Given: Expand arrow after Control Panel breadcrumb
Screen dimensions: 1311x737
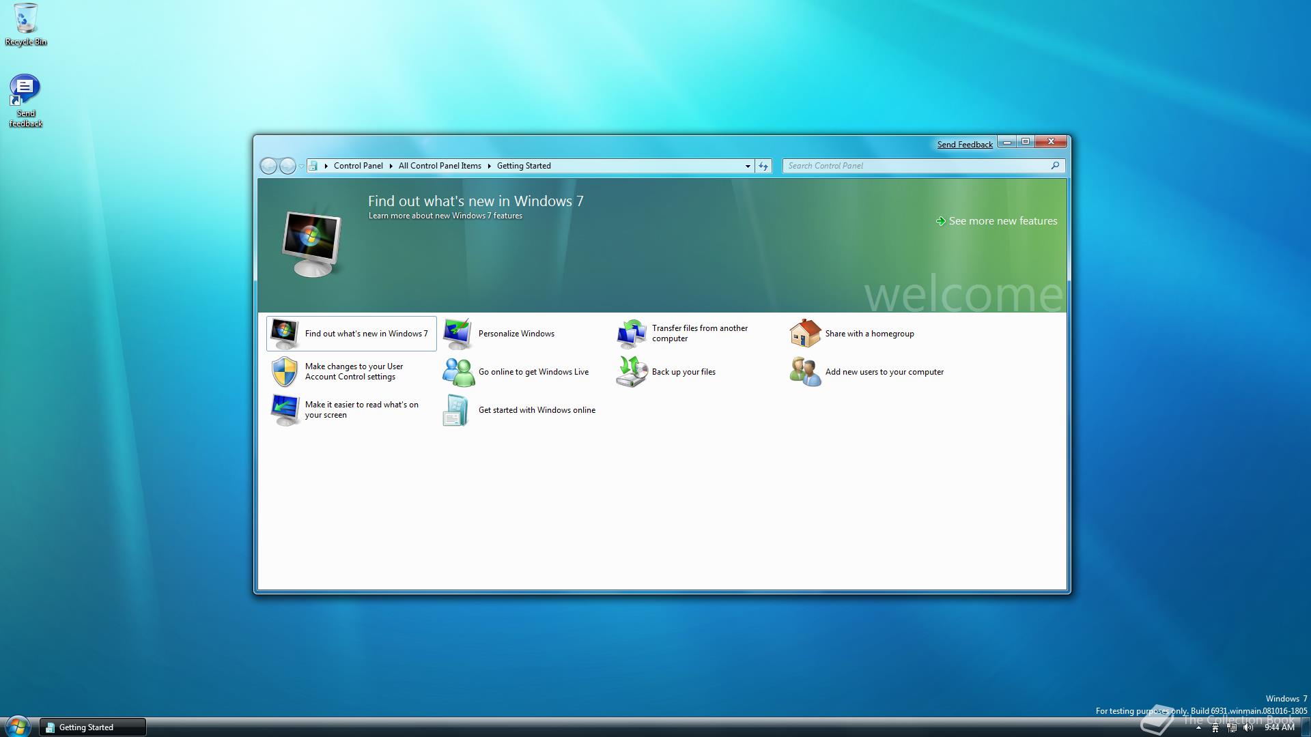Looking at the screenshot, I should tap(391, 166).
